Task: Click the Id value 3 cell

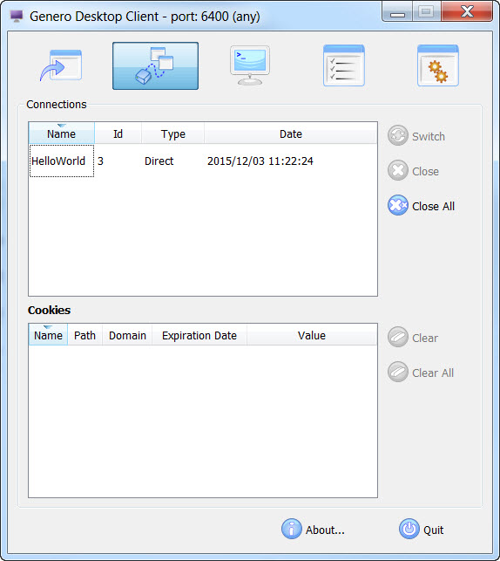Action: click(118, 161)
